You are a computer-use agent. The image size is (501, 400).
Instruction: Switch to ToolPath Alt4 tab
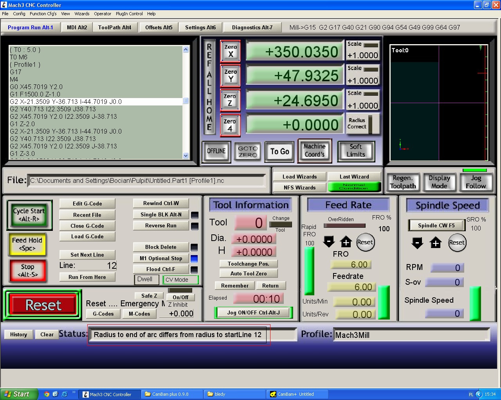pos(115,27)
